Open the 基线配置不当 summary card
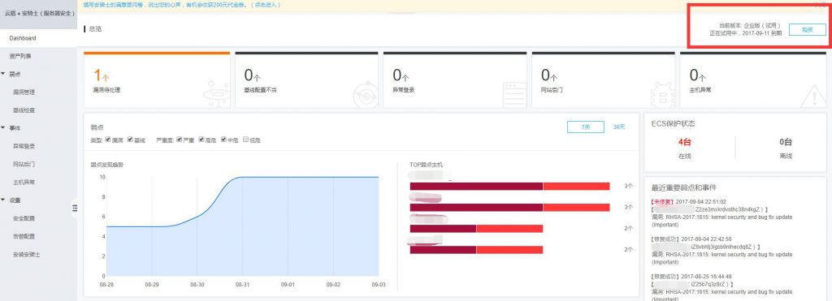 pyautogui.click(x=306, y=80)
